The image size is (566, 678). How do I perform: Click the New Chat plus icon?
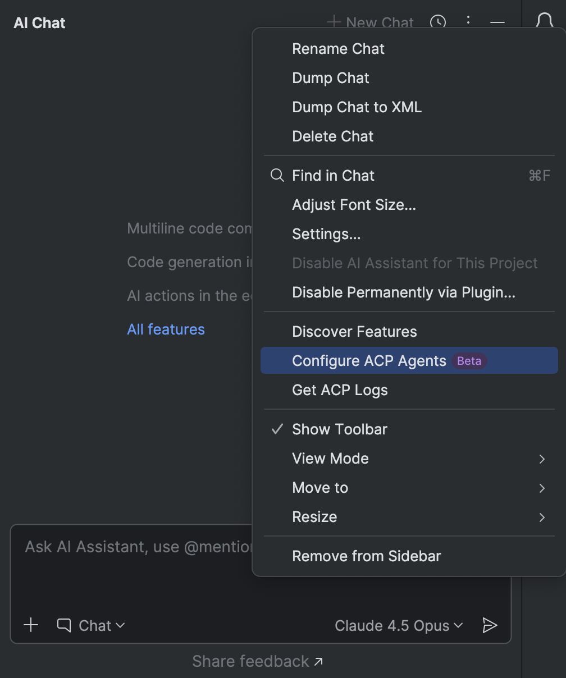click(334, 22)
